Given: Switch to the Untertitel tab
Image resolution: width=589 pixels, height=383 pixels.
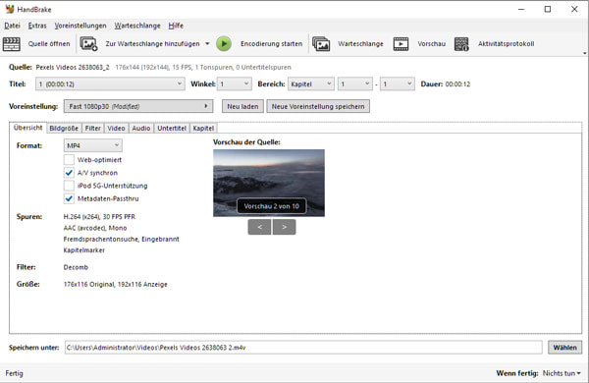Looking at the screenshot, I should click(172, 129).
